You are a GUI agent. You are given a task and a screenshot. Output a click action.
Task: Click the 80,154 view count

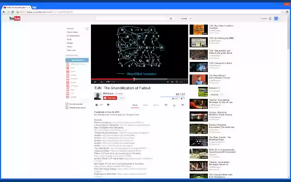pos(180,94)
